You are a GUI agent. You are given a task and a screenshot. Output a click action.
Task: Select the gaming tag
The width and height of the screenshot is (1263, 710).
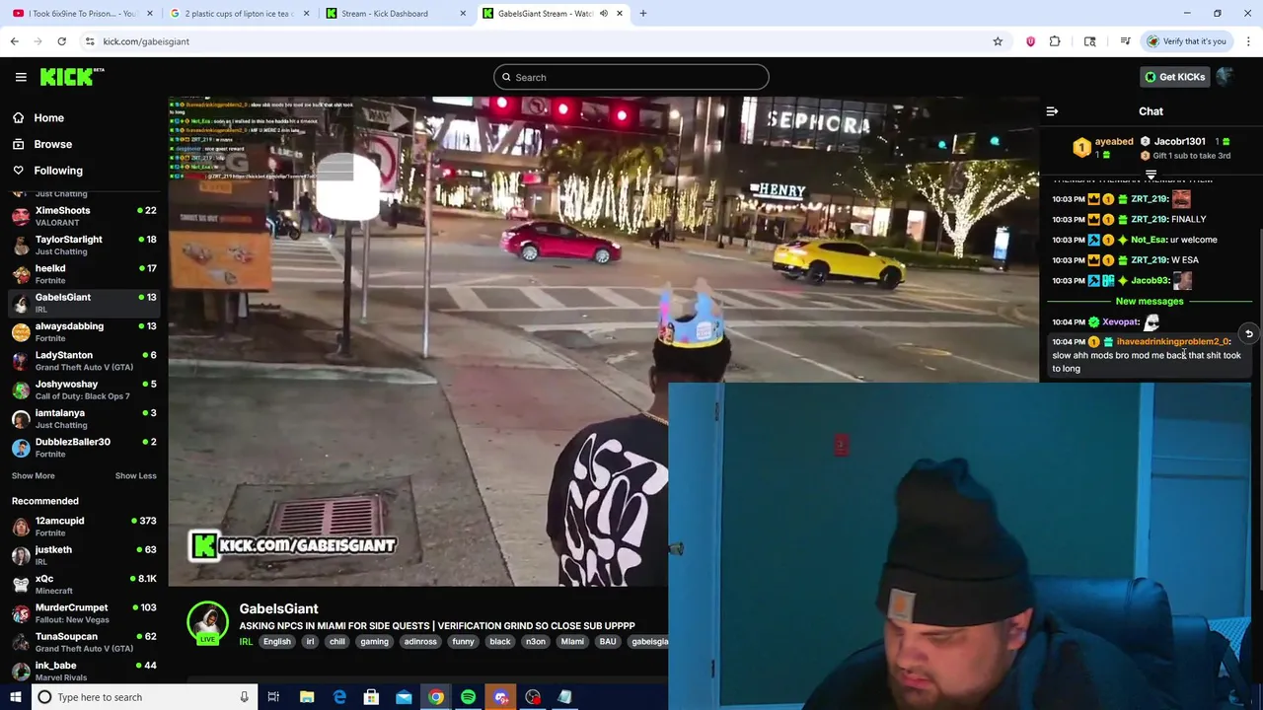[374, 642]
